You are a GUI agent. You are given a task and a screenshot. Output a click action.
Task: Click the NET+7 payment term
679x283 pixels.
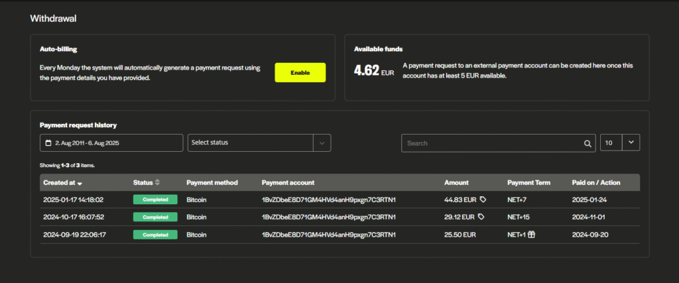coord(517,199)
